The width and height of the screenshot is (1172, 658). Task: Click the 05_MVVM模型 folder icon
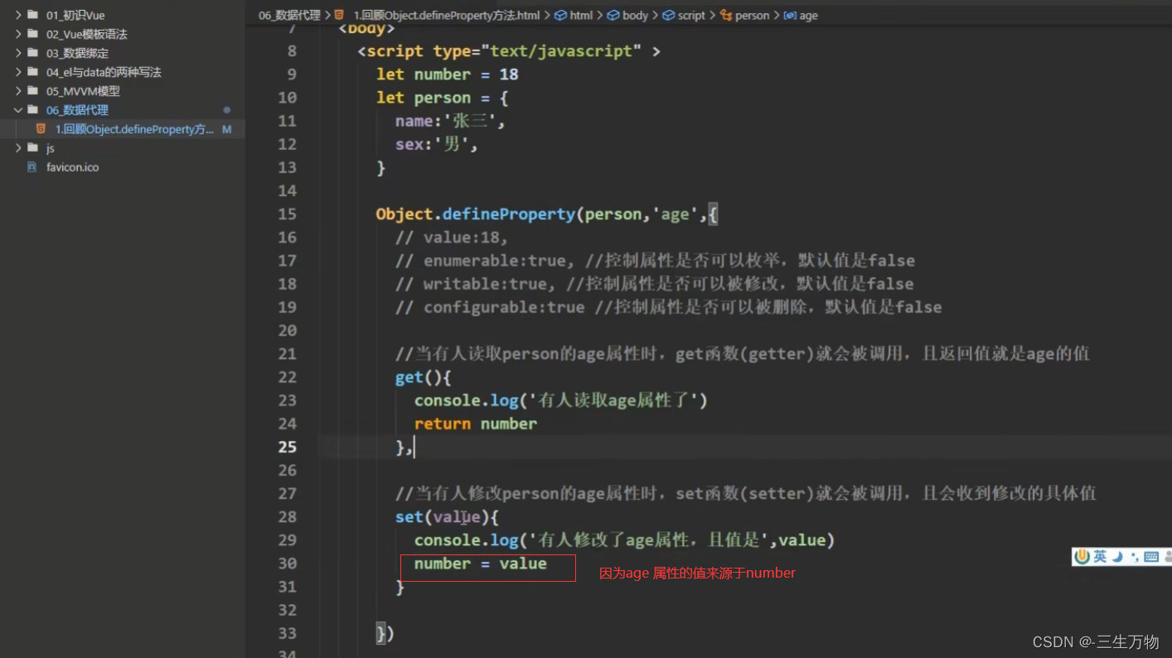pyautogui.click(x=32, y=91)
